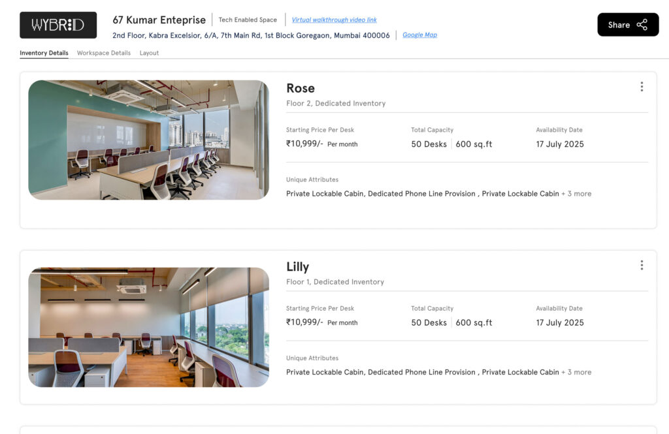Expand '+ 3 more' attributes for Rose
Screen dimensions: 669x434
[x=576, y=194]
